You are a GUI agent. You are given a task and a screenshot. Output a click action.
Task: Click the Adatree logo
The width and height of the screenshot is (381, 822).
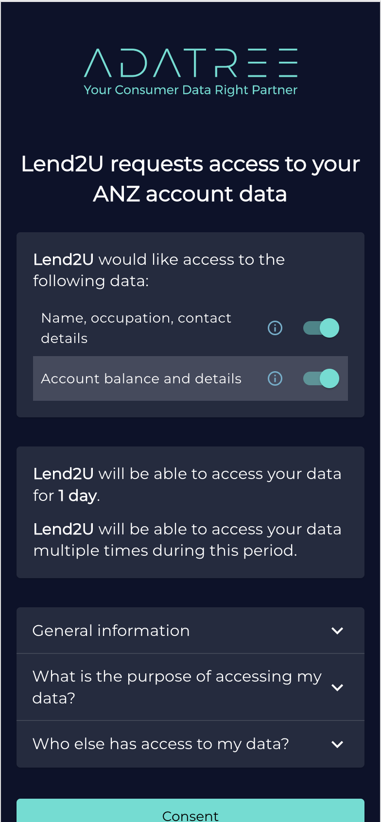[x=190, y=63]
